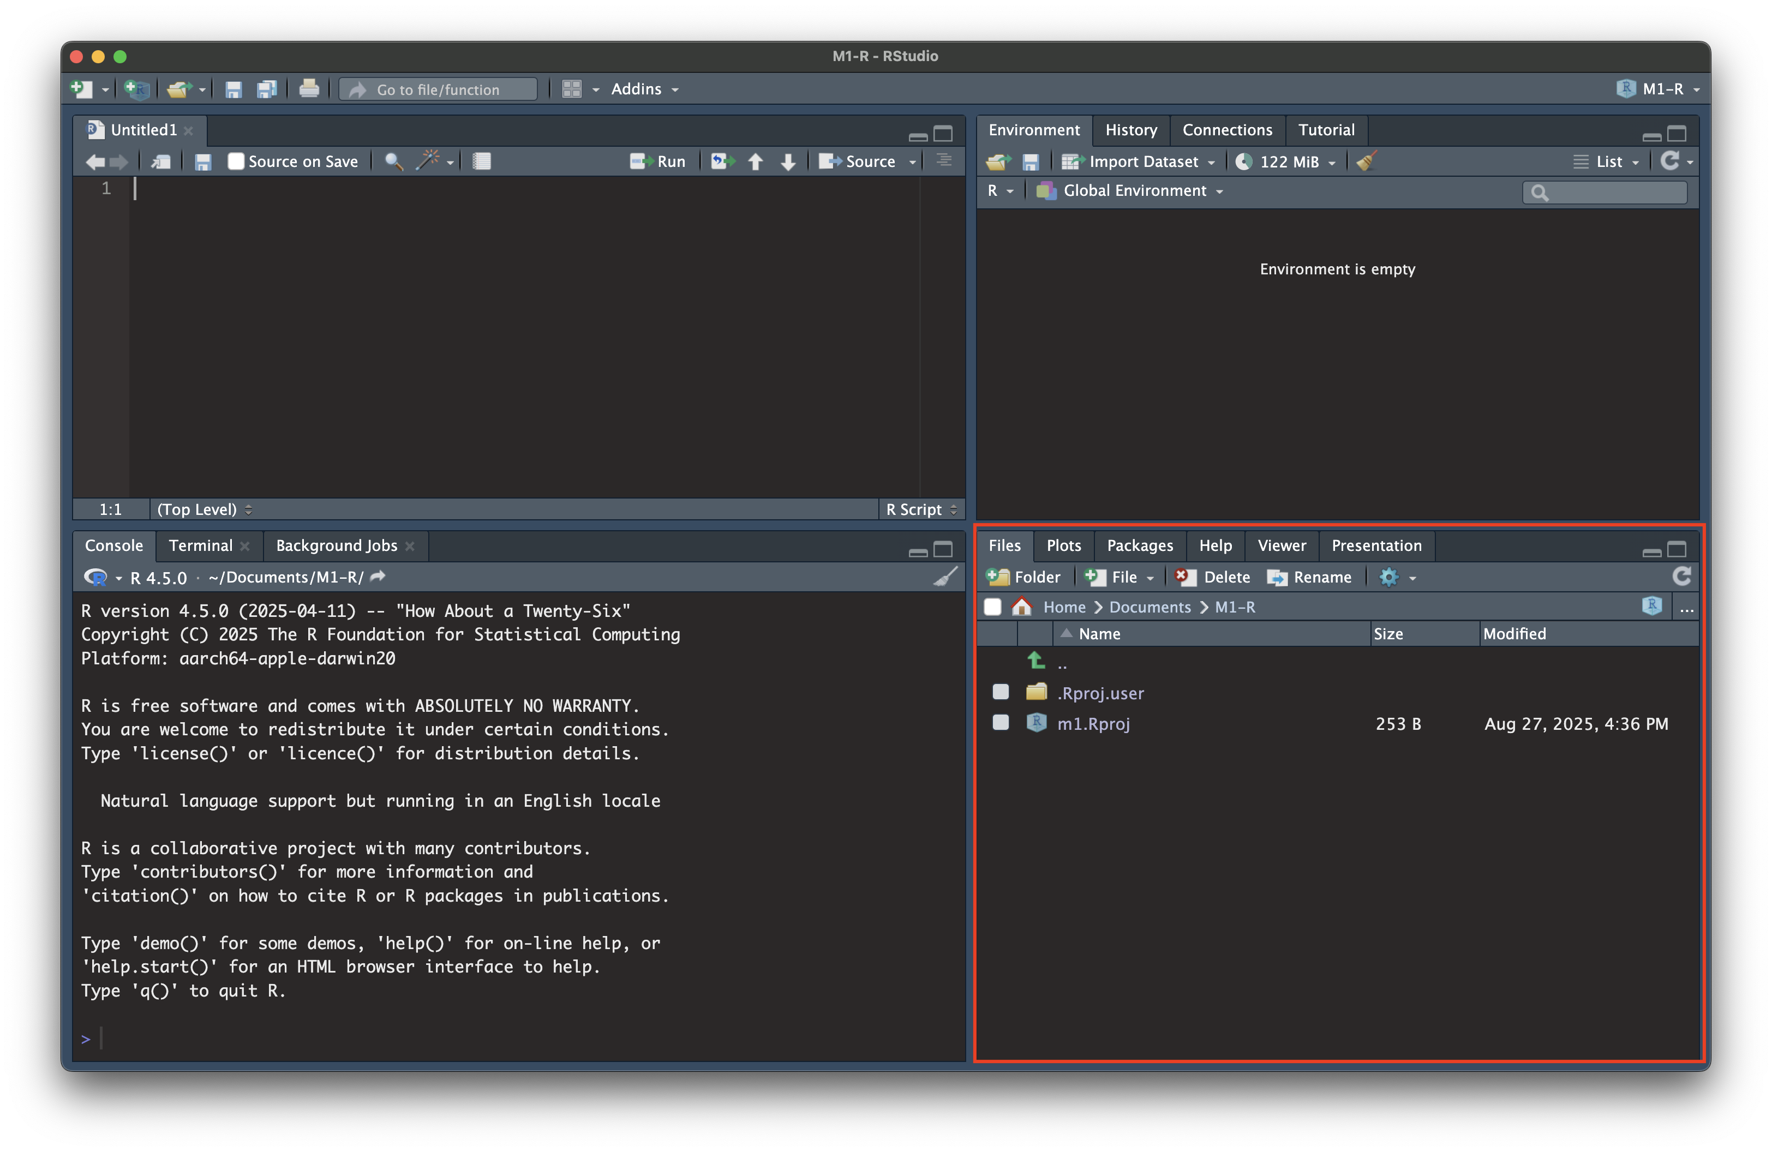Create a new Folder in Files pane

click(x=1023, y=577)
